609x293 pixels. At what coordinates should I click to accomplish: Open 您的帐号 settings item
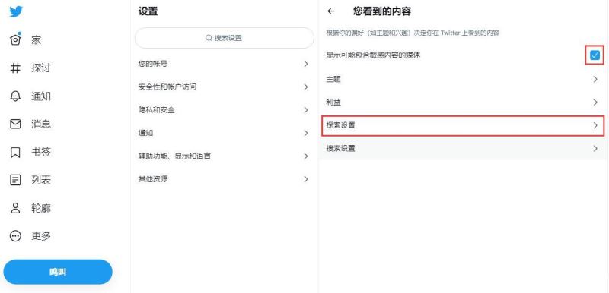coord(224,64)
